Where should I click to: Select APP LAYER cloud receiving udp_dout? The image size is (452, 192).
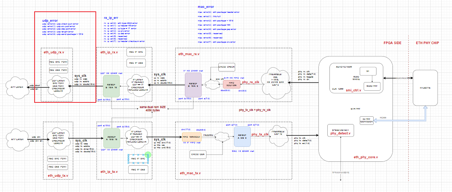[16, 87]
